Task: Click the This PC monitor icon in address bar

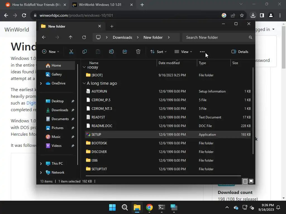Action: click(98, 37)
